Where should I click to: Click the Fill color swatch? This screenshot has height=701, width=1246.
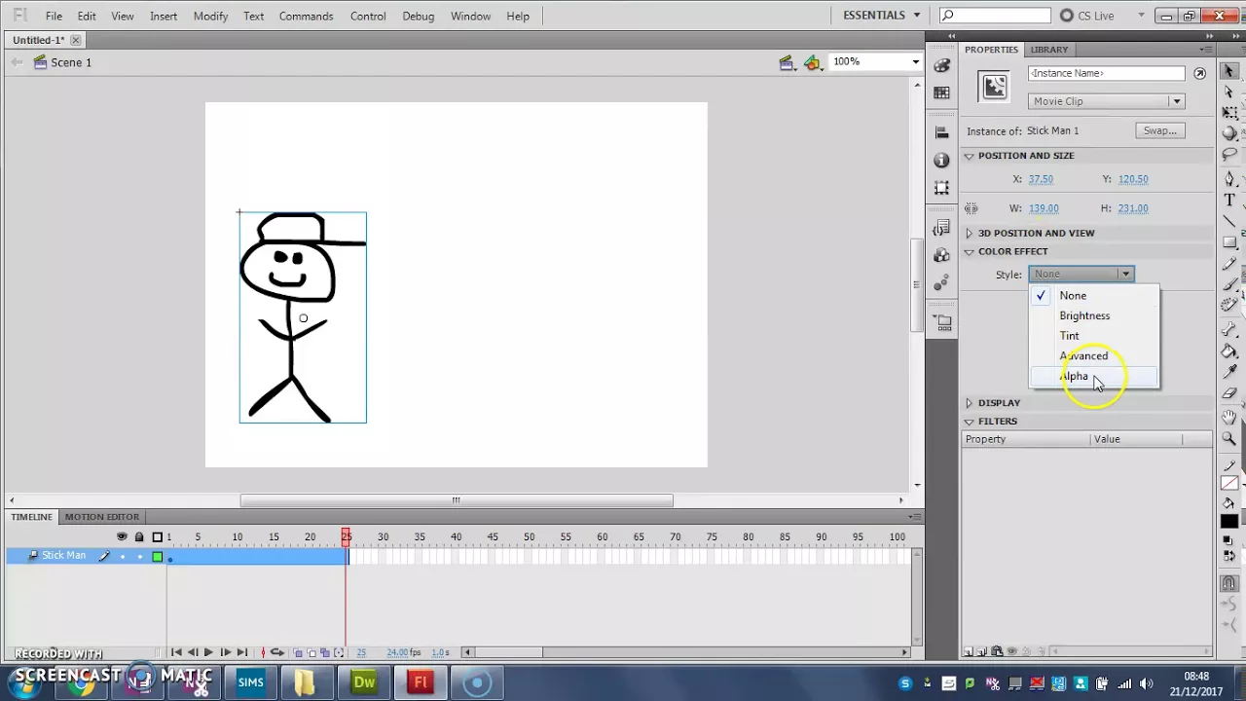click(1229, 522)
